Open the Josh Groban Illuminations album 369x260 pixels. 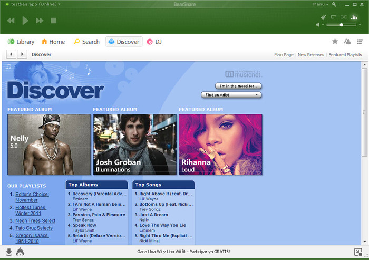point(135,145)
